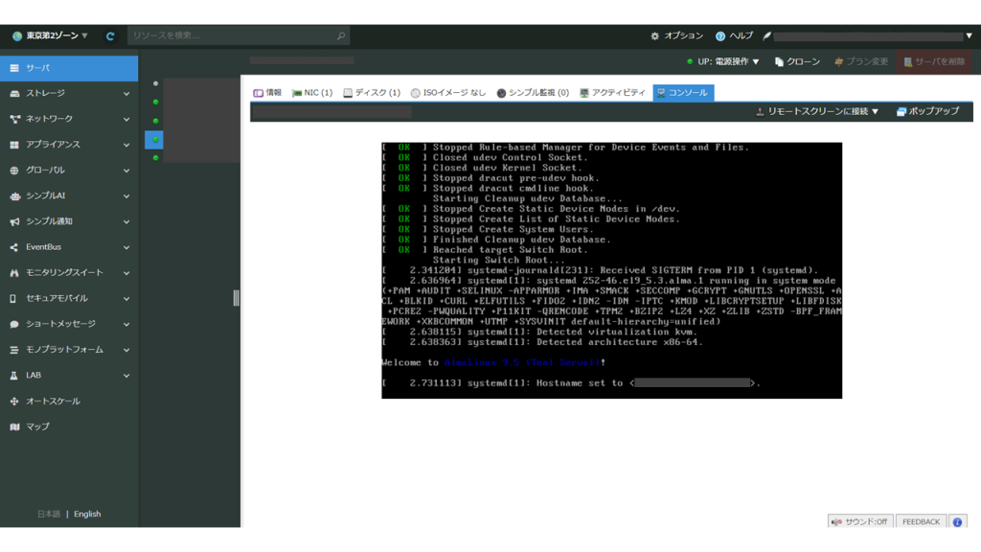
Task: Expand the シンプルAI section chevron
Action: [126, 195]
